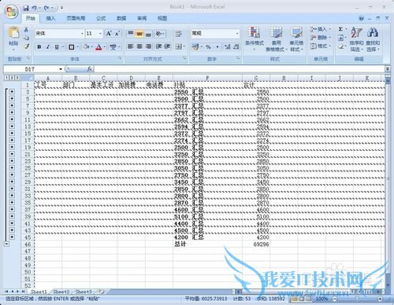Select the Format Painter brush icon
Screen dimensions: 394x305
26,46
